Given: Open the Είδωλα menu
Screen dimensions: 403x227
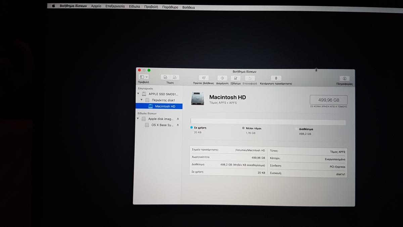Looking at the screenshot, I should [134, 6].
